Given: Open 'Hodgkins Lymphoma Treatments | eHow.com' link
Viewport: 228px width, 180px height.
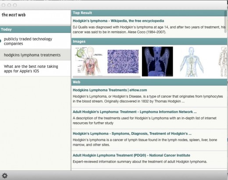Looking at the screenshot, I should pos(110,90).
